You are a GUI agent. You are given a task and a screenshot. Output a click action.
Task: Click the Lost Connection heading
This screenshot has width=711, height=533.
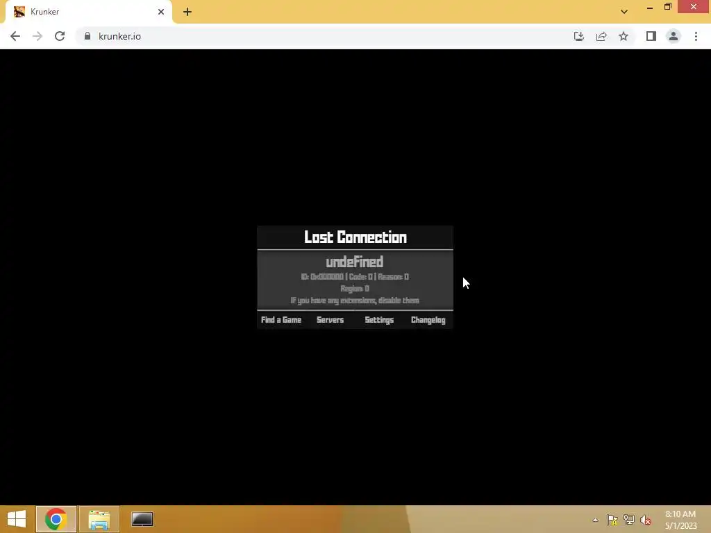point(355,237)
